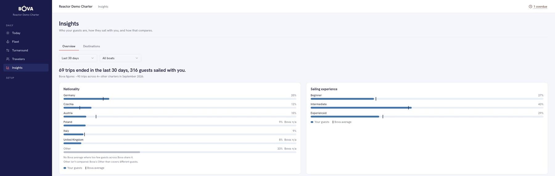Click Bova average legend in Sailing experience
The height and width of the screenshot is (176, 555).
pos(342,122)
